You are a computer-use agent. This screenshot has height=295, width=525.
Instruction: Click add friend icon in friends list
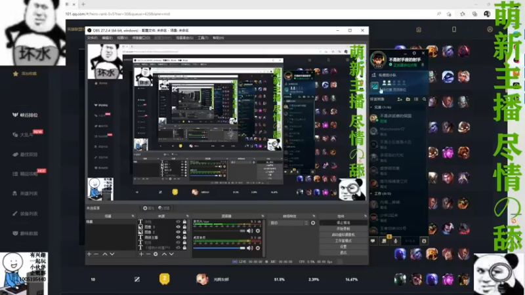(400, 100)
